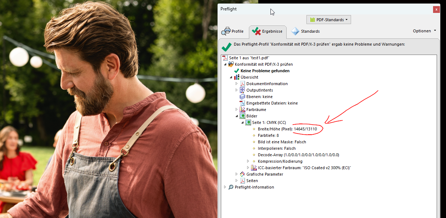Click the Farbräume color space icon

pyautogui.click(x=242, y=110)
